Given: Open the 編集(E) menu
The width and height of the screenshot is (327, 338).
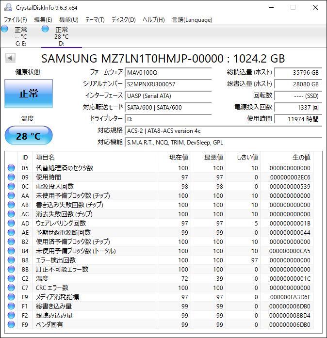Looking at the screenshot, I should tap(43, 20).
